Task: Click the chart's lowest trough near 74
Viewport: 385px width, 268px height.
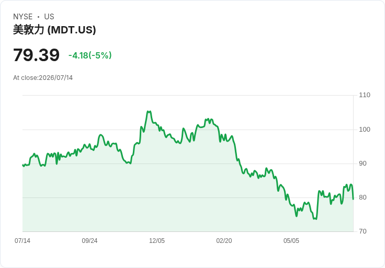Action: click(x=315, y=219)
